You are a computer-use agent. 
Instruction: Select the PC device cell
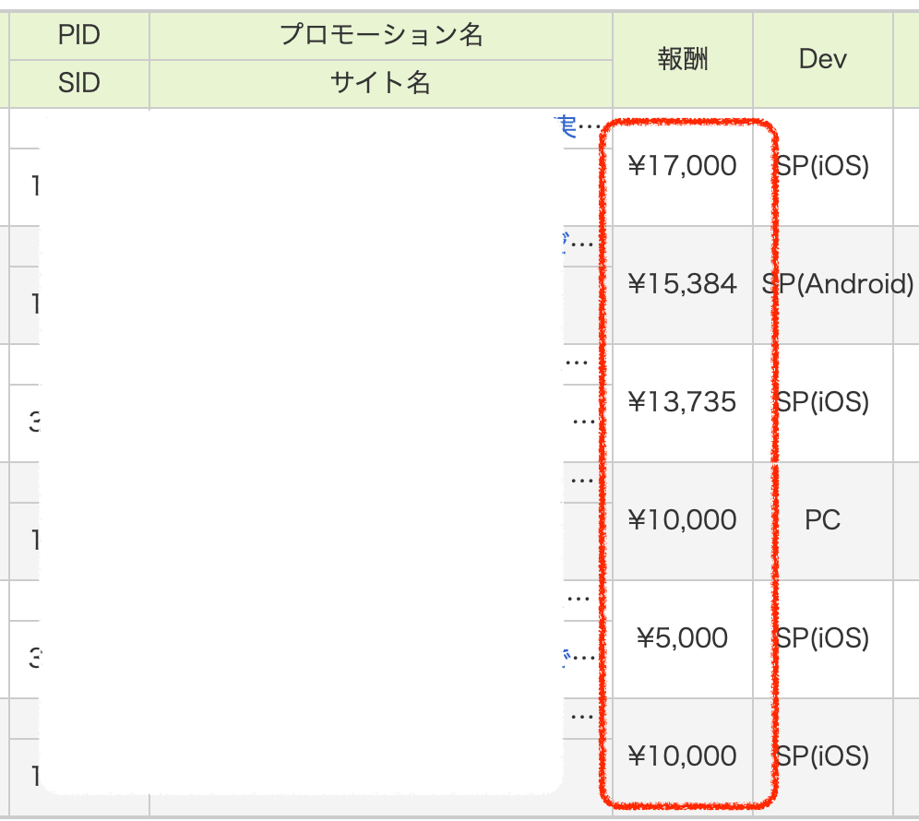tap(822, 520)
